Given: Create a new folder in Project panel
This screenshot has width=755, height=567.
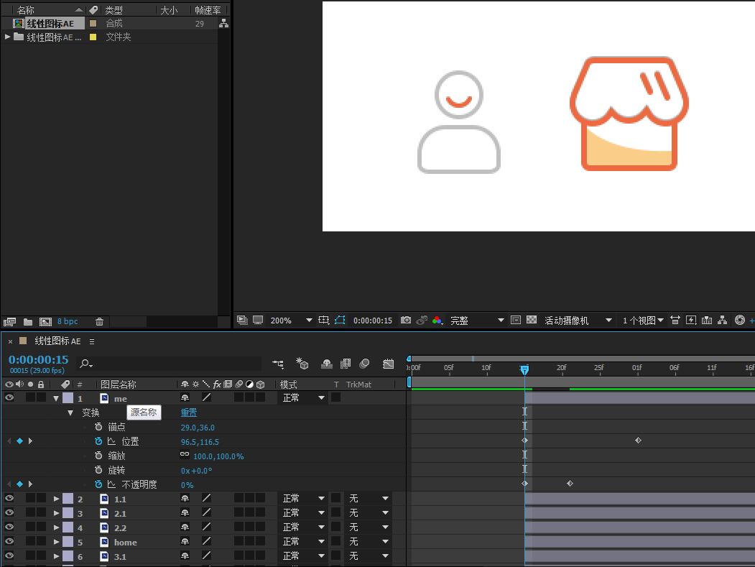Looking at the screenshot, I should [x=28, y=322].
